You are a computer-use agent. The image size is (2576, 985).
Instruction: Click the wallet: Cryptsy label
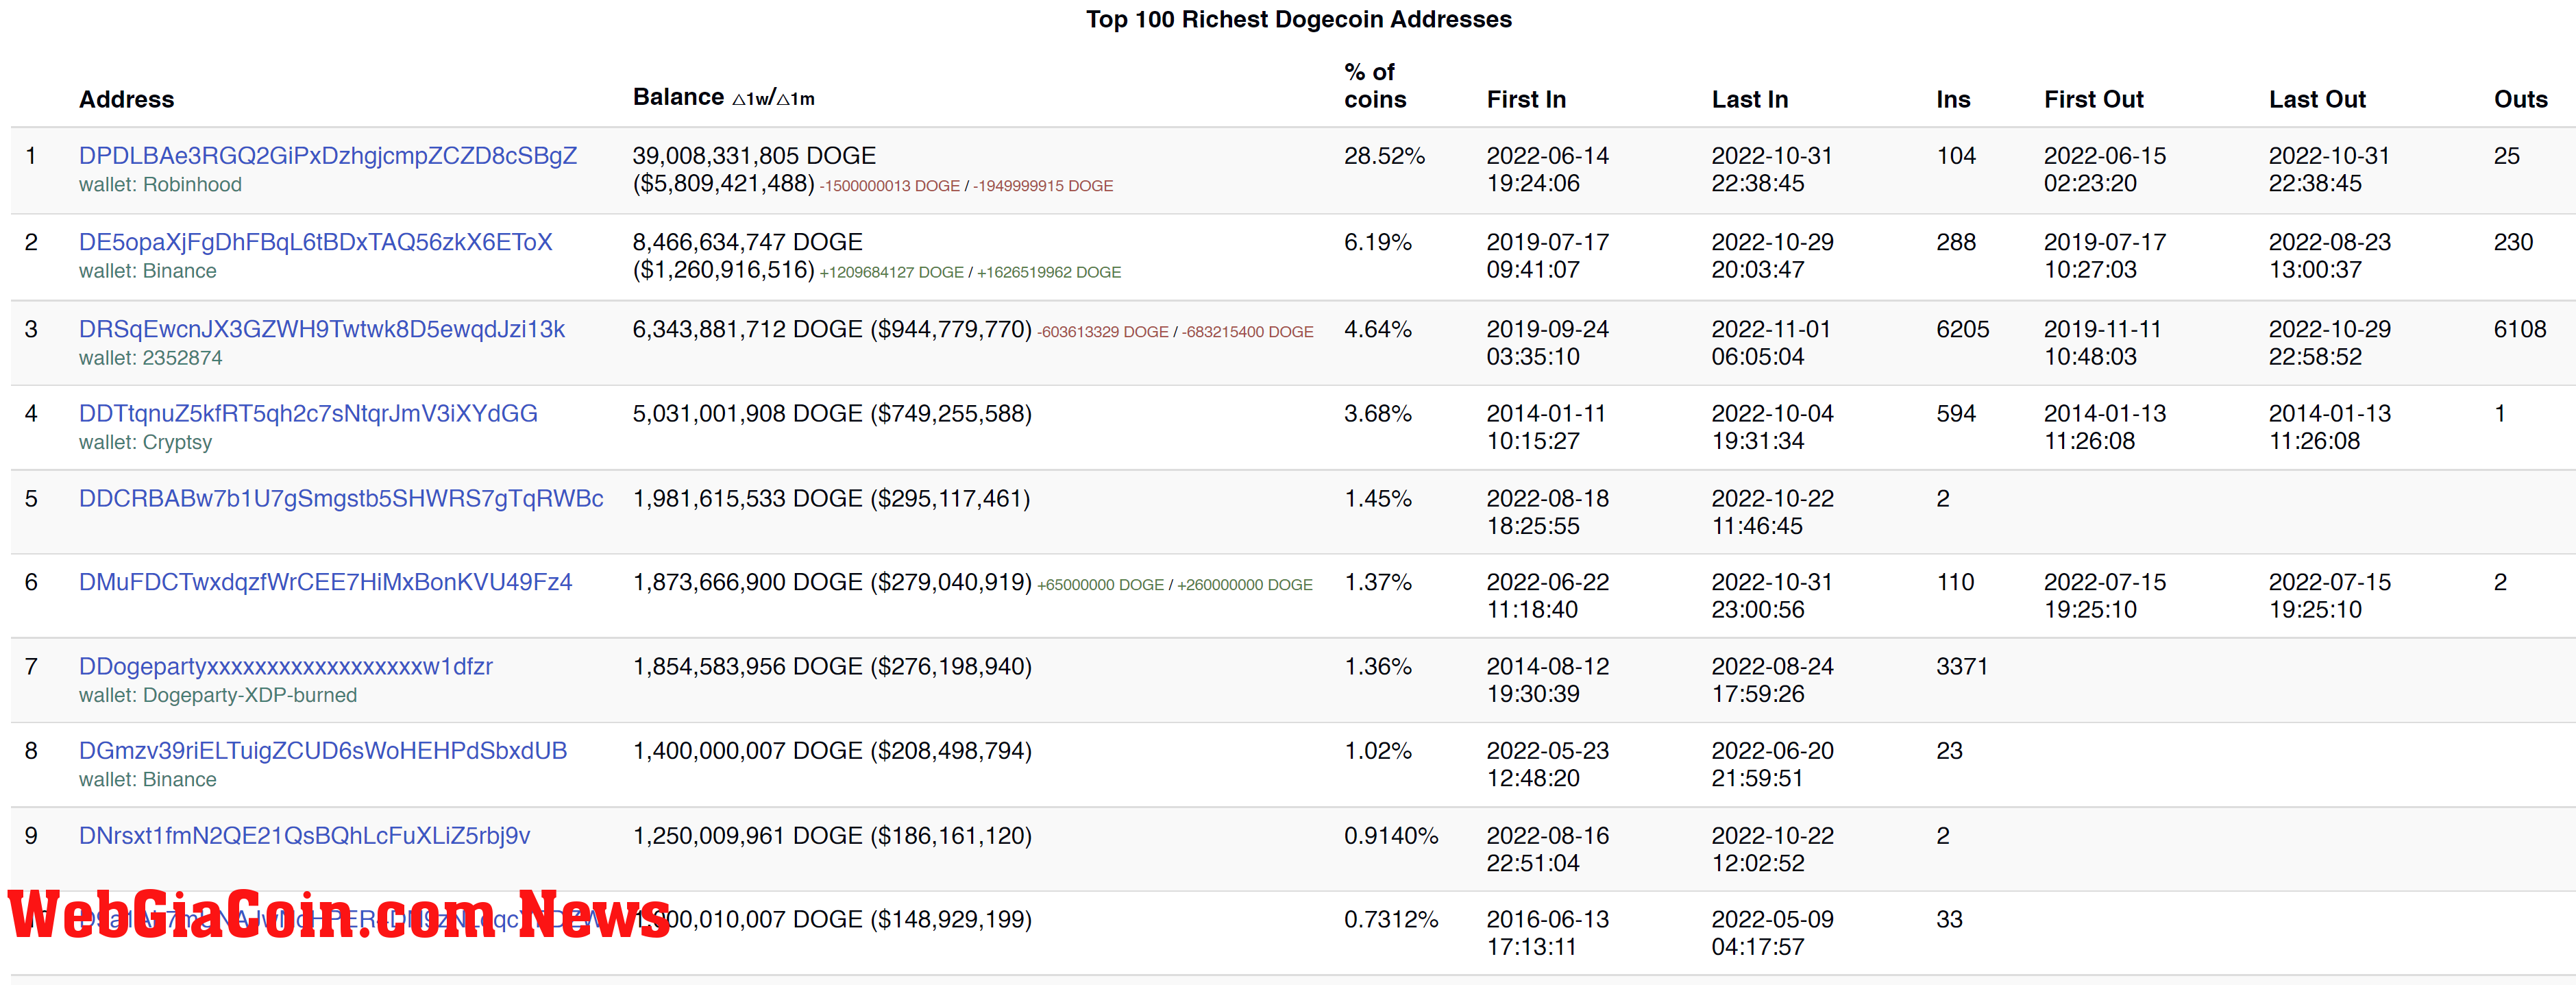(146, 442)
